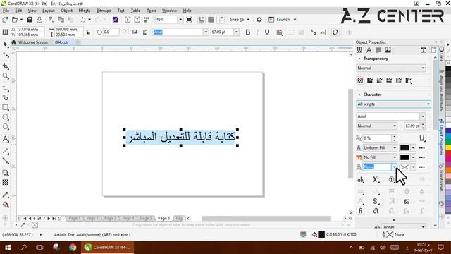Click the Undo icon
The image size is (451, 254).
coord(83,20)
